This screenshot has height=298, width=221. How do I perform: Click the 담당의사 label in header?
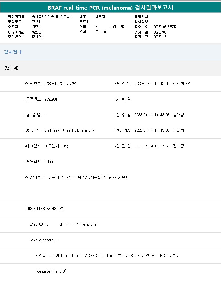(x=141, y=17)
